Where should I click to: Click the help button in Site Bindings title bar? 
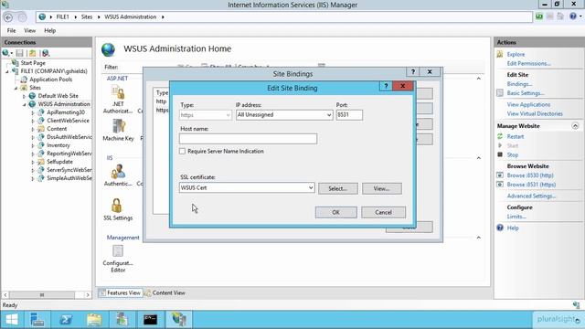(x=412, y=71)
